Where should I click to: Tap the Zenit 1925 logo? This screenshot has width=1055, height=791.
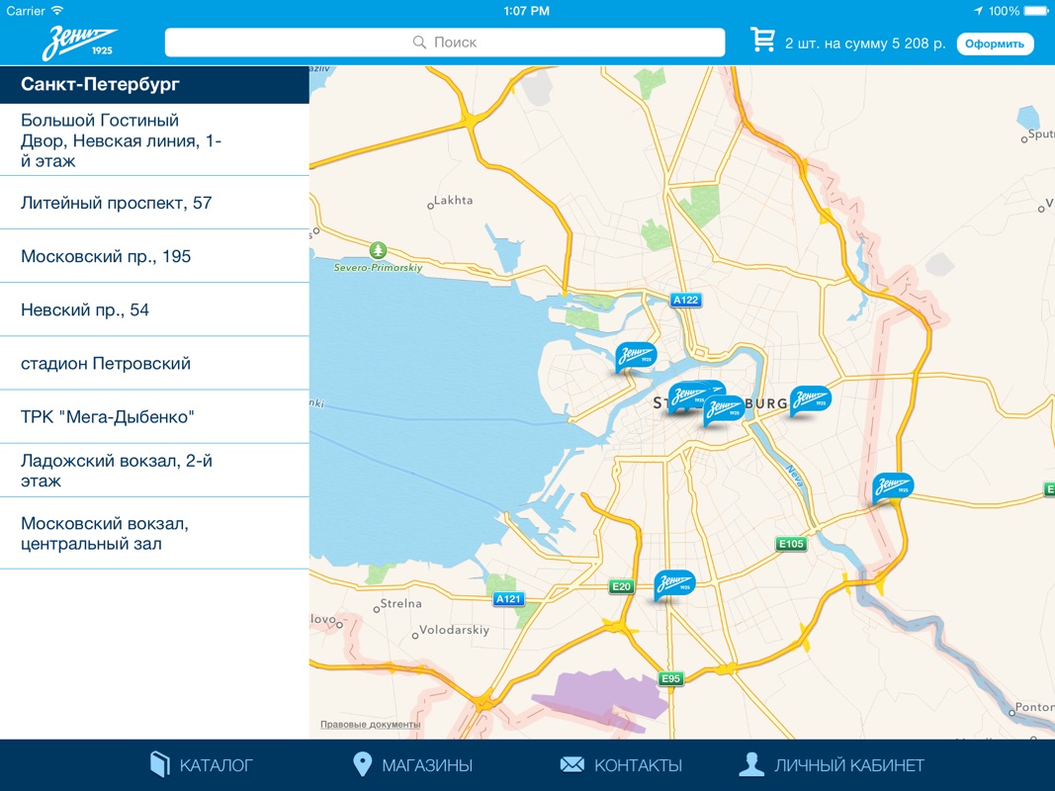click(x=79, y=44)
